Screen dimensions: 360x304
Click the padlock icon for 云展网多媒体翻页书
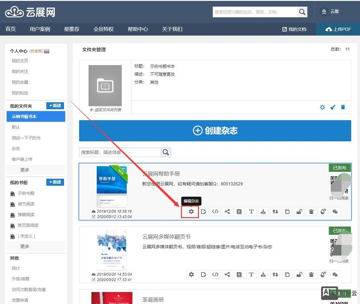click(299, 274)
